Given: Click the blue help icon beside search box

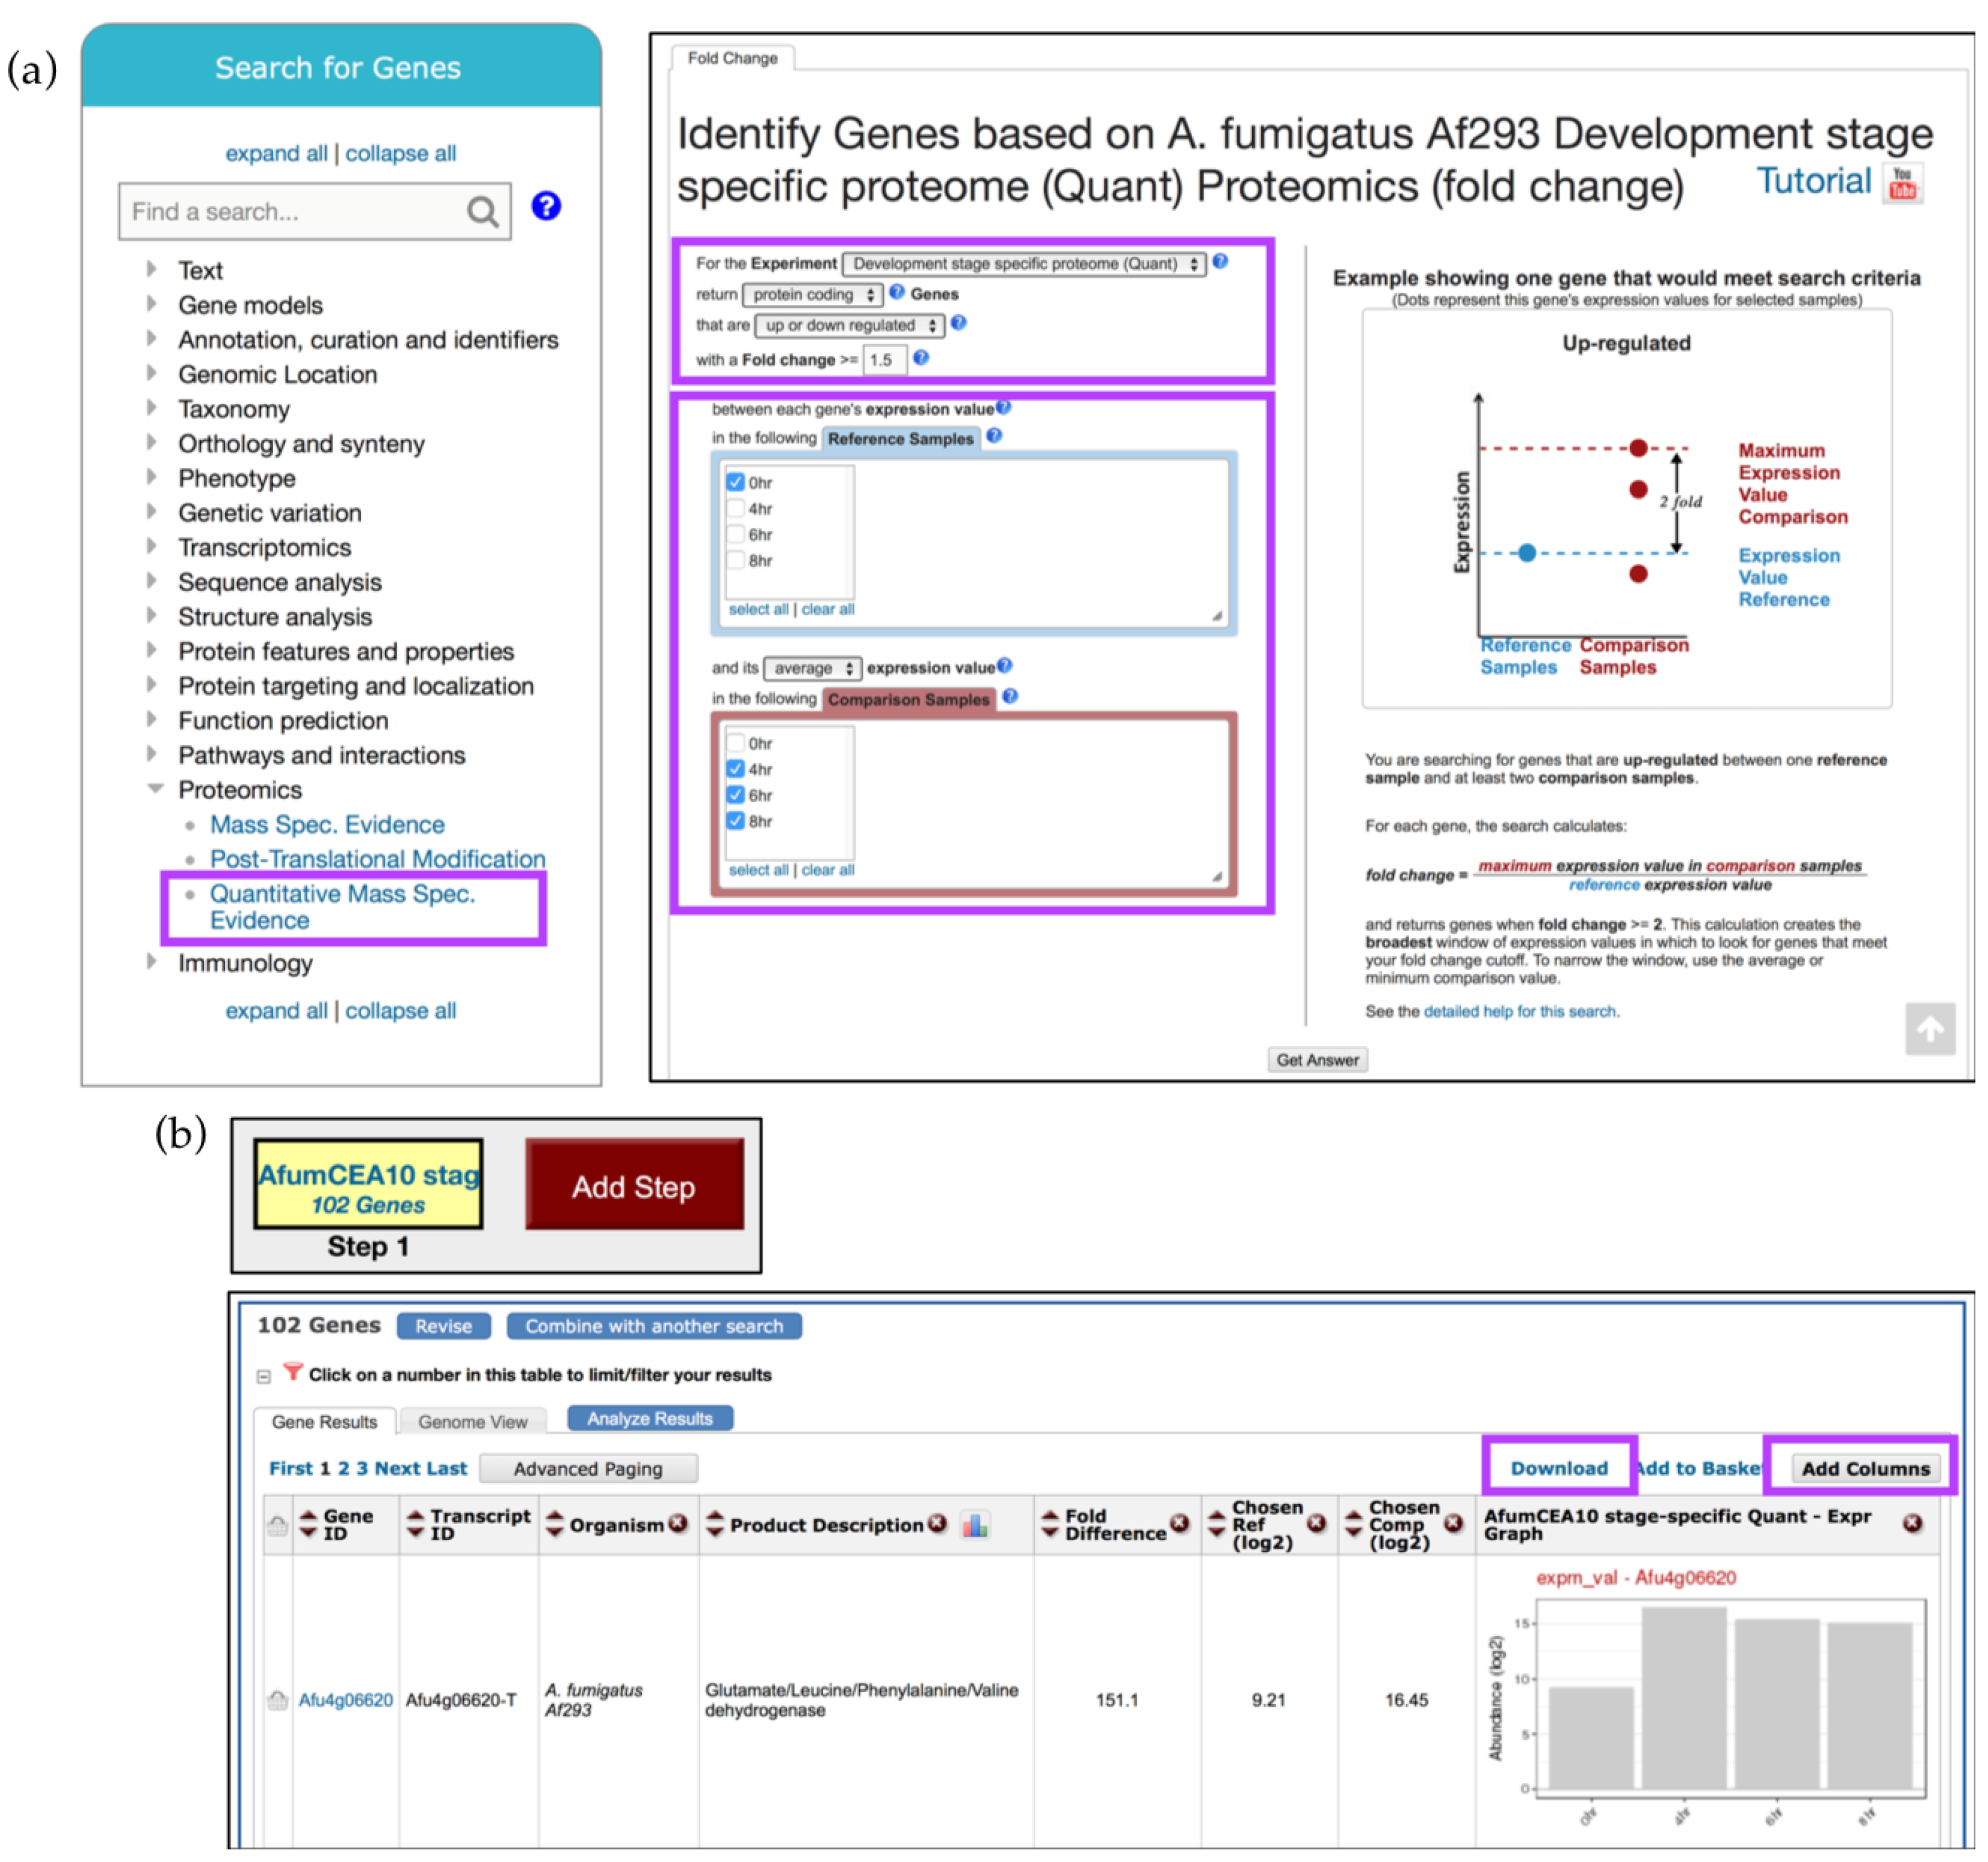Looking at the screenshot, I should (546, 206).
